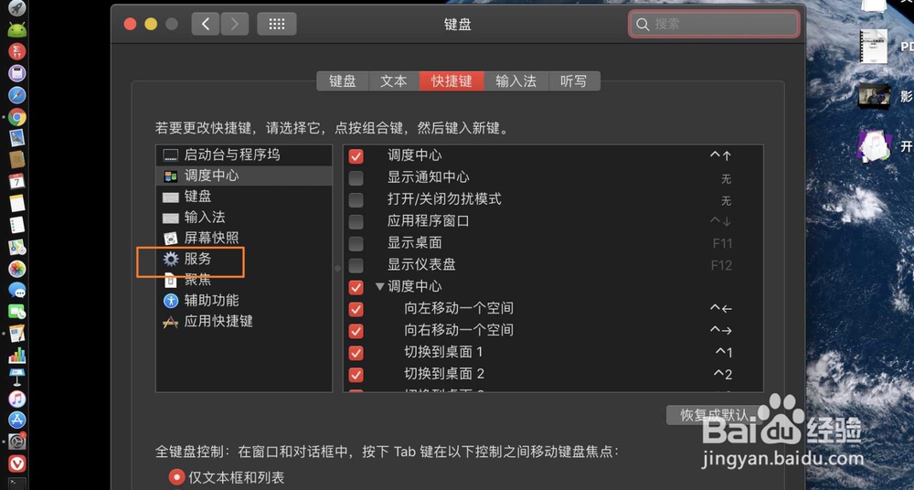The width and height of the screenshot is (914, 490).
Task: Go forward with the right arrow button
Action: click(x=234, y=24)
